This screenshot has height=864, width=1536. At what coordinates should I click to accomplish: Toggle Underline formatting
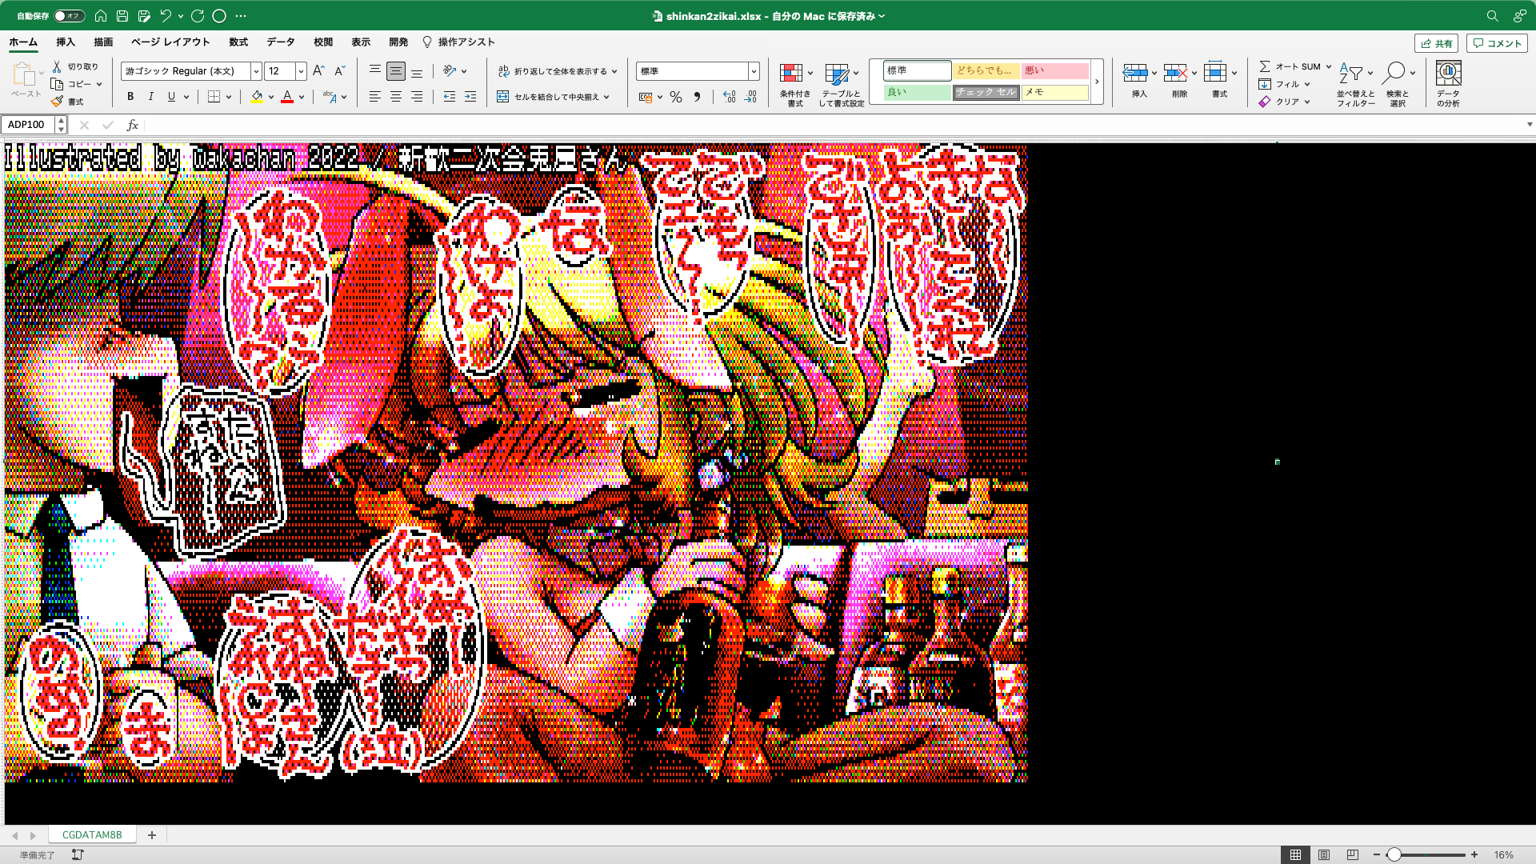171,97
